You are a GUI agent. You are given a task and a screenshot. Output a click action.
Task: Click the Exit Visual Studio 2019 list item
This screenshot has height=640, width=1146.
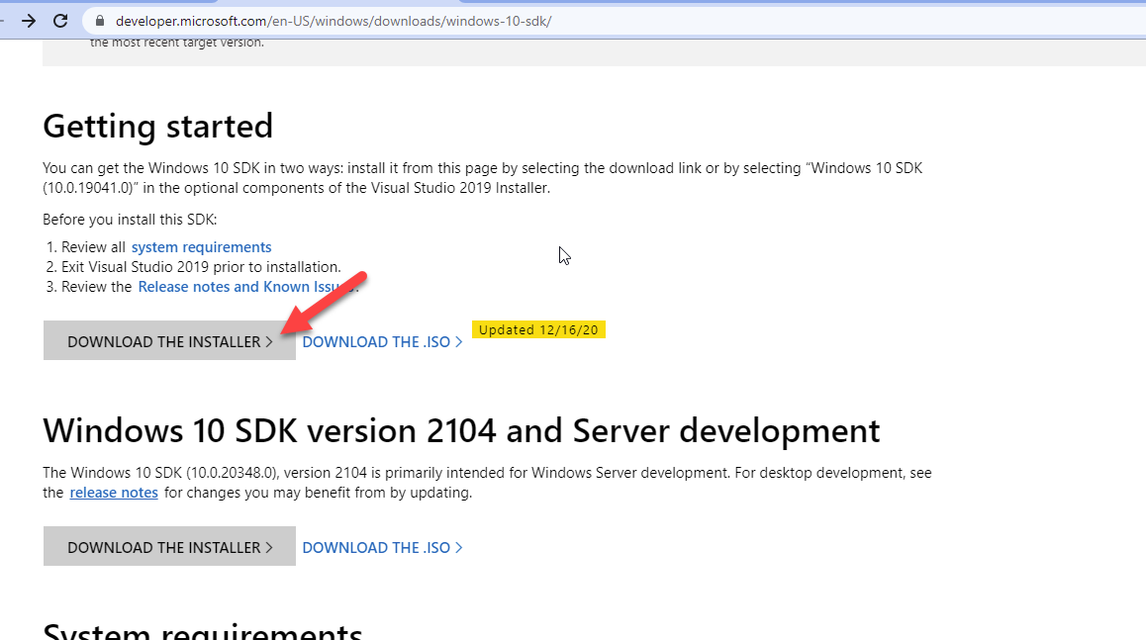coord(201,267)
